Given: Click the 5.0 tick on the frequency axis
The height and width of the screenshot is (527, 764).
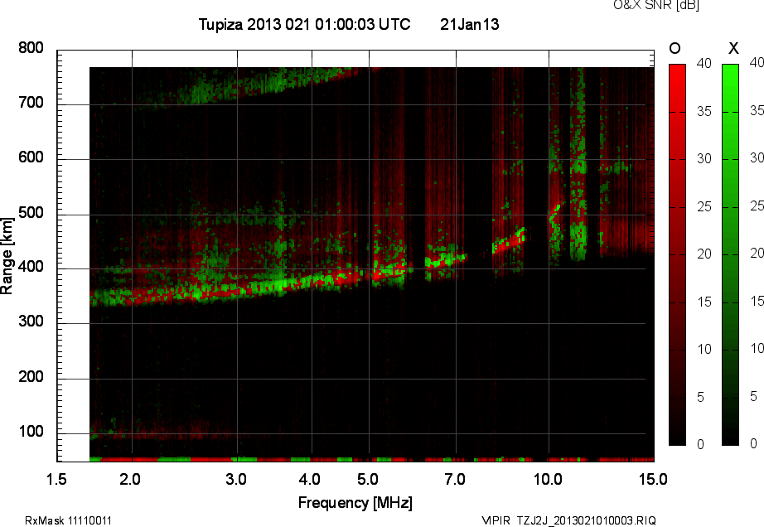Looking at the screenshot, I should point(368,479).
